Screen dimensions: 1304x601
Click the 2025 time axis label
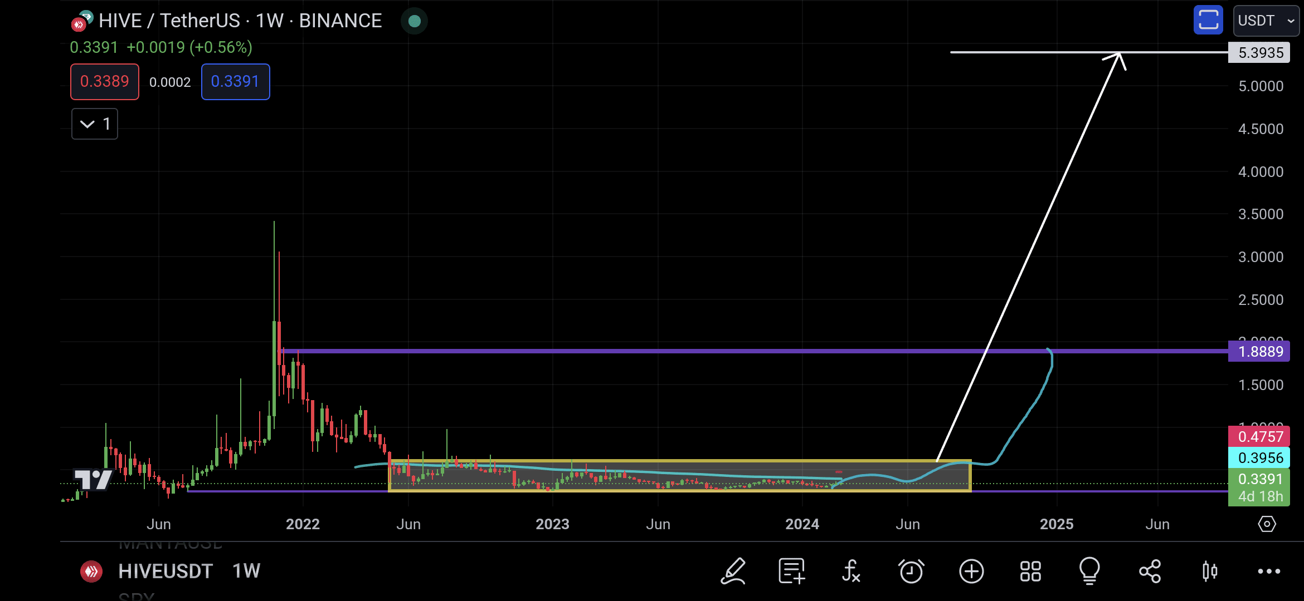pyautogui.click(x=1057, y=524)
